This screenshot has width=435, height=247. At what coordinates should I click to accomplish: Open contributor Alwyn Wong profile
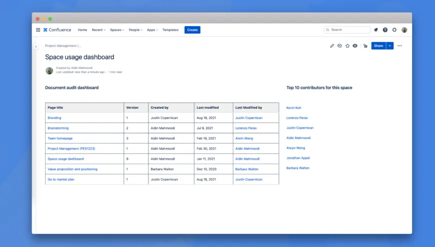(x=295, y=148)
